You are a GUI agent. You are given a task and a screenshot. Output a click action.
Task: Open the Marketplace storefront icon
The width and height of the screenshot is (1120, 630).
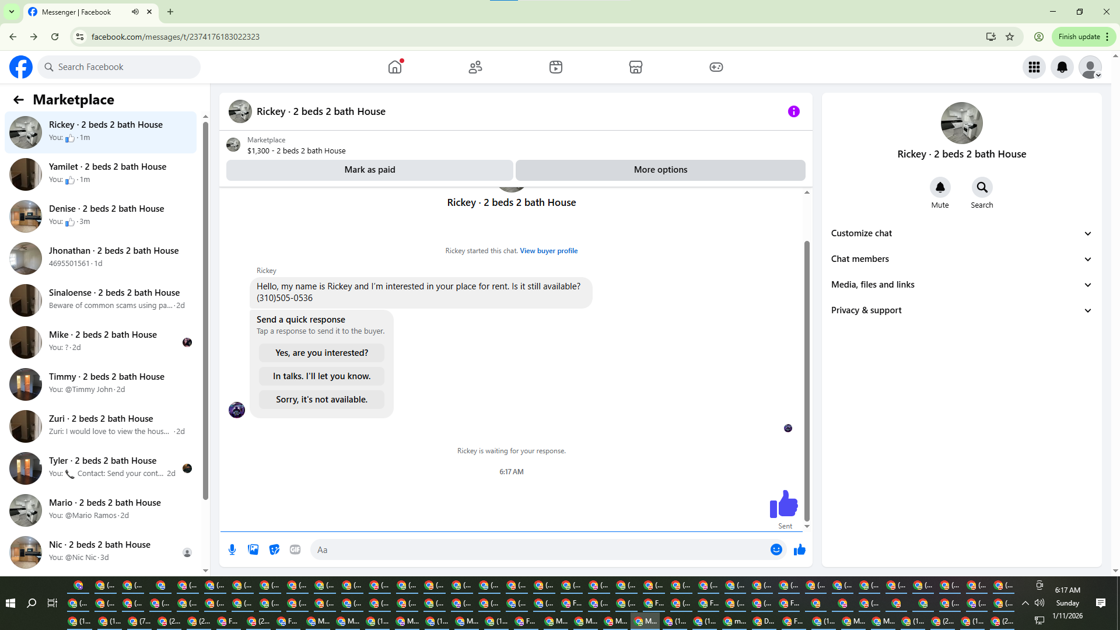[636, 67]
